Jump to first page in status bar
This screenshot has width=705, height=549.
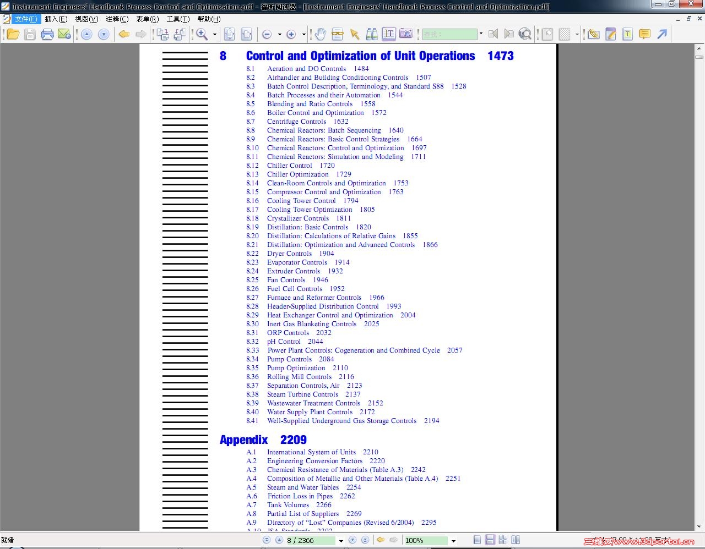click(x=267, y=540)
